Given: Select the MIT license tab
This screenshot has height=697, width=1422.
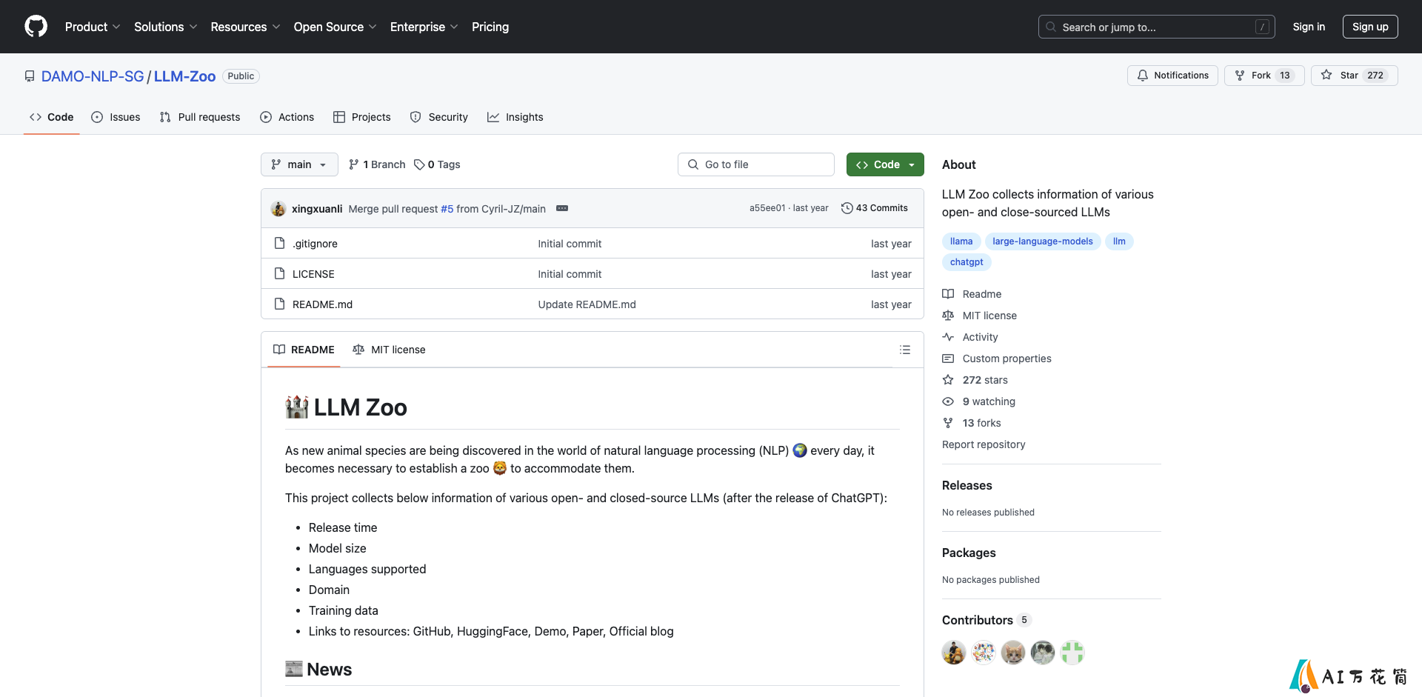Looking at the screenshot, I should (x=389, y=350).
